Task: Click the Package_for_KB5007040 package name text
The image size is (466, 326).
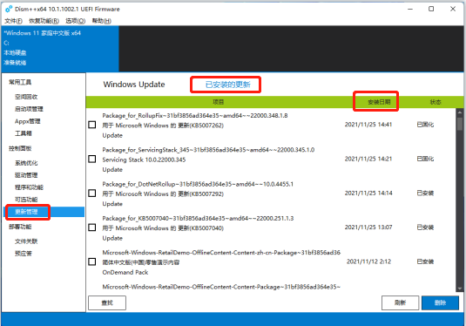Action: tap(198, 218)
